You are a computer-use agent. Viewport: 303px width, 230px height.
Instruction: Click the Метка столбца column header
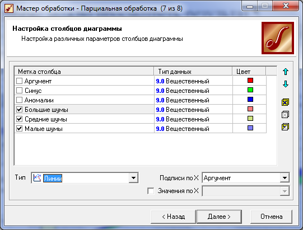pyautogui.click(x=84, y=72)
